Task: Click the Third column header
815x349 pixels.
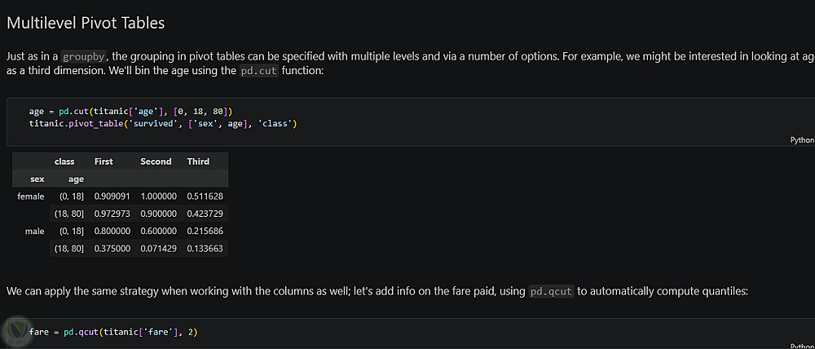Action: (198, 161)
